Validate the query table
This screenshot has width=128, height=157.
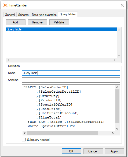[59, 22]
